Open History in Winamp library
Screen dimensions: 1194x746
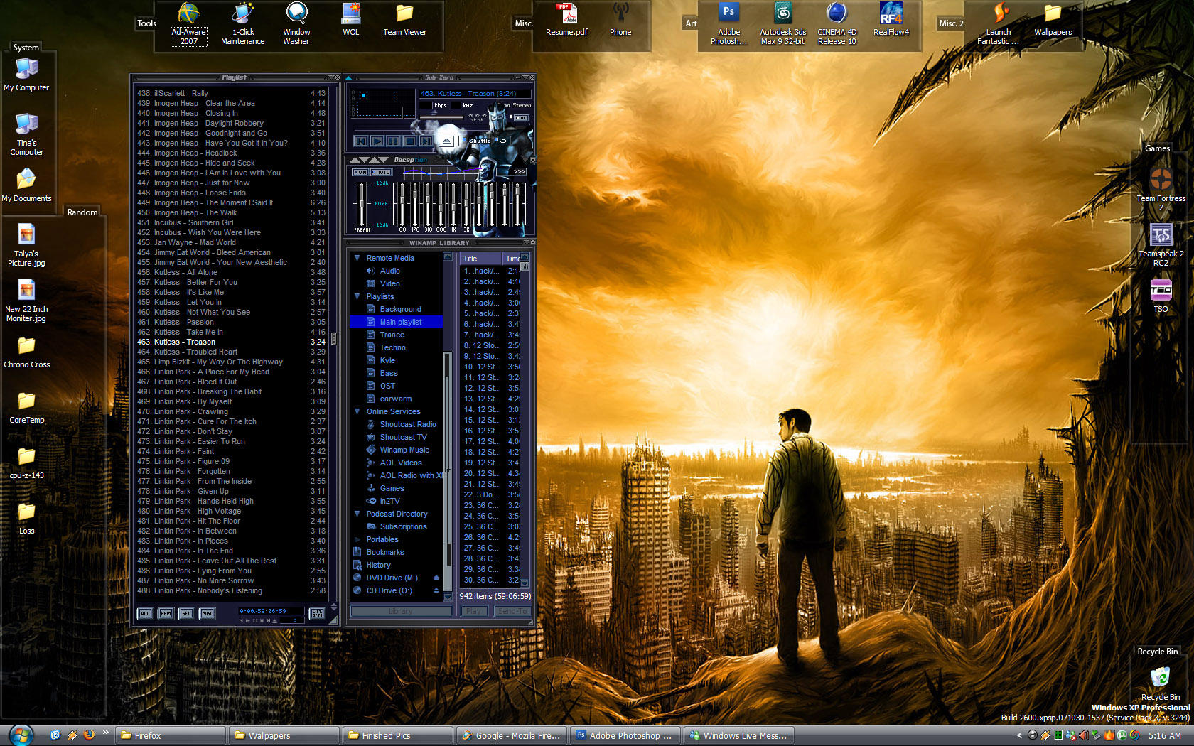coord(378,565)
